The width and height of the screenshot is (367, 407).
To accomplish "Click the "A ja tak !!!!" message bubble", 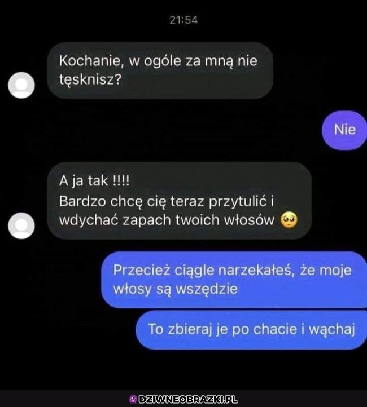I will pos(180,201).
